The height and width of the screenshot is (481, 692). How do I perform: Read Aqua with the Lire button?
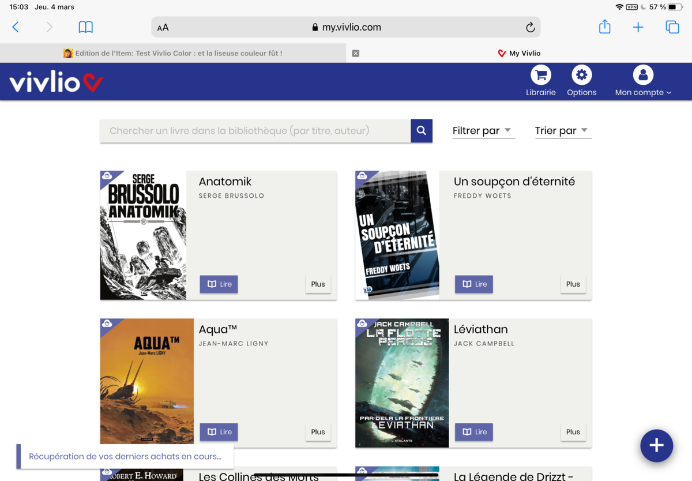[x=219, y=432]
